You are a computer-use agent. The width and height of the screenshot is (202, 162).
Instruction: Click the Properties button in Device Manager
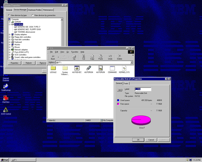[x=14, y=63]
